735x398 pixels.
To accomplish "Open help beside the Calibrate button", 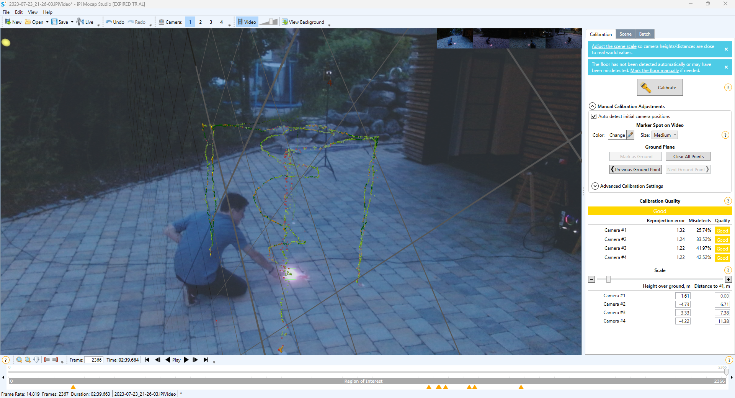I will click(728, 88).
